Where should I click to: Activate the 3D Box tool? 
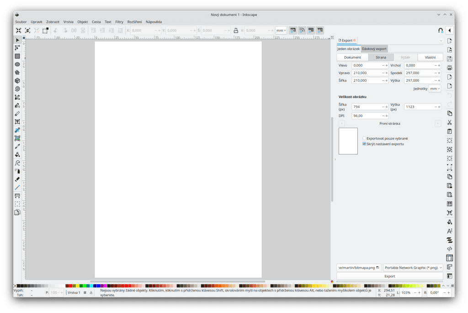pyautogui.click(x=17, y=80)
